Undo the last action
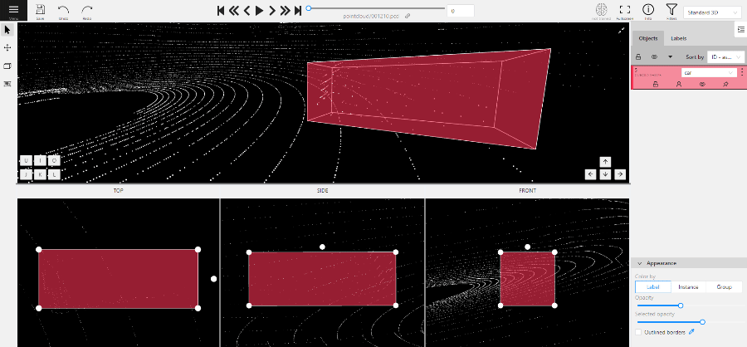Screen dimensions: 747x347 (x=64, y=10)
